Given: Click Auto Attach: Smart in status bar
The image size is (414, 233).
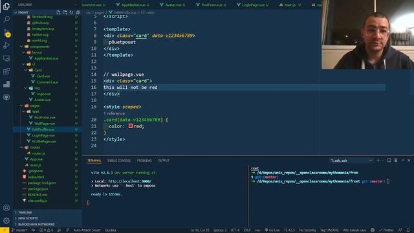Looking at the screenshot, I should pyautogui.click(x=87, y=230).
